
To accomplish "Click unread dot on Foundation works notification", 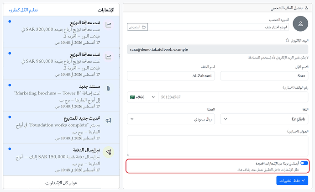I will click(x=10, y=117).
